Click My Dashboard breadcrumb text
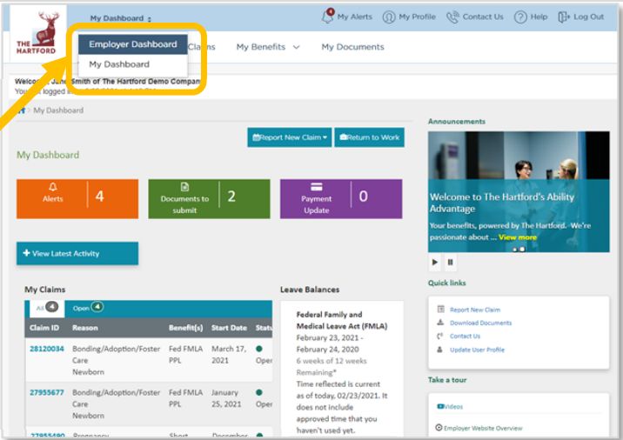The width and height of the screenshot is (623, 440). coord(58,110)
